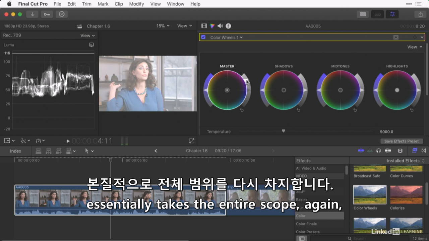The image size is (429, 241).
Task: Toggle the inspector sliders icon
Action: click(392, 14)
